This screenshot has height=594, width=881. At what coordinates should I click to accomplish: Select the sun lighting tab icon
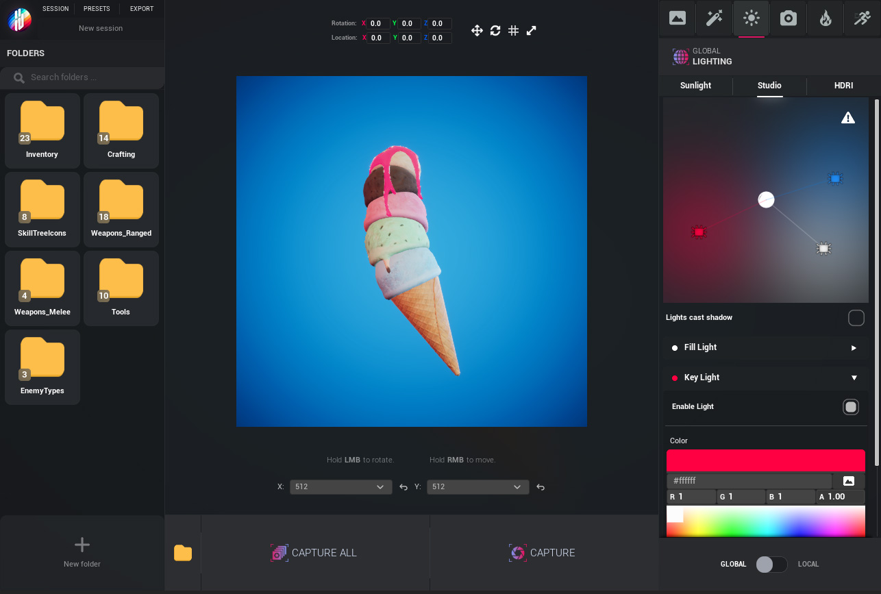pos(752,18)
